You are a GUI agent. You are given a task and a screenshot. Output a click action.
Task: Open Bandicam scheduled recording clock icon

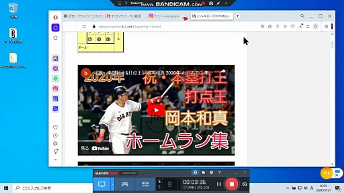click(212, 172)
